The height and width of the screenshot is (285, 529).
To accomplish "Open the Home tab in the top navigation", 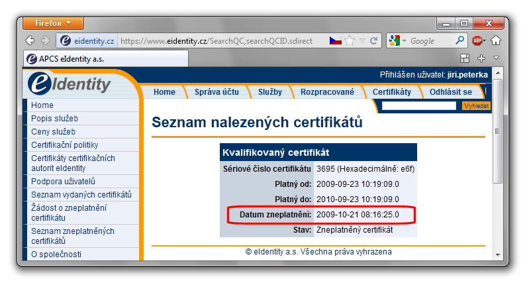I will tap(164, 92).
